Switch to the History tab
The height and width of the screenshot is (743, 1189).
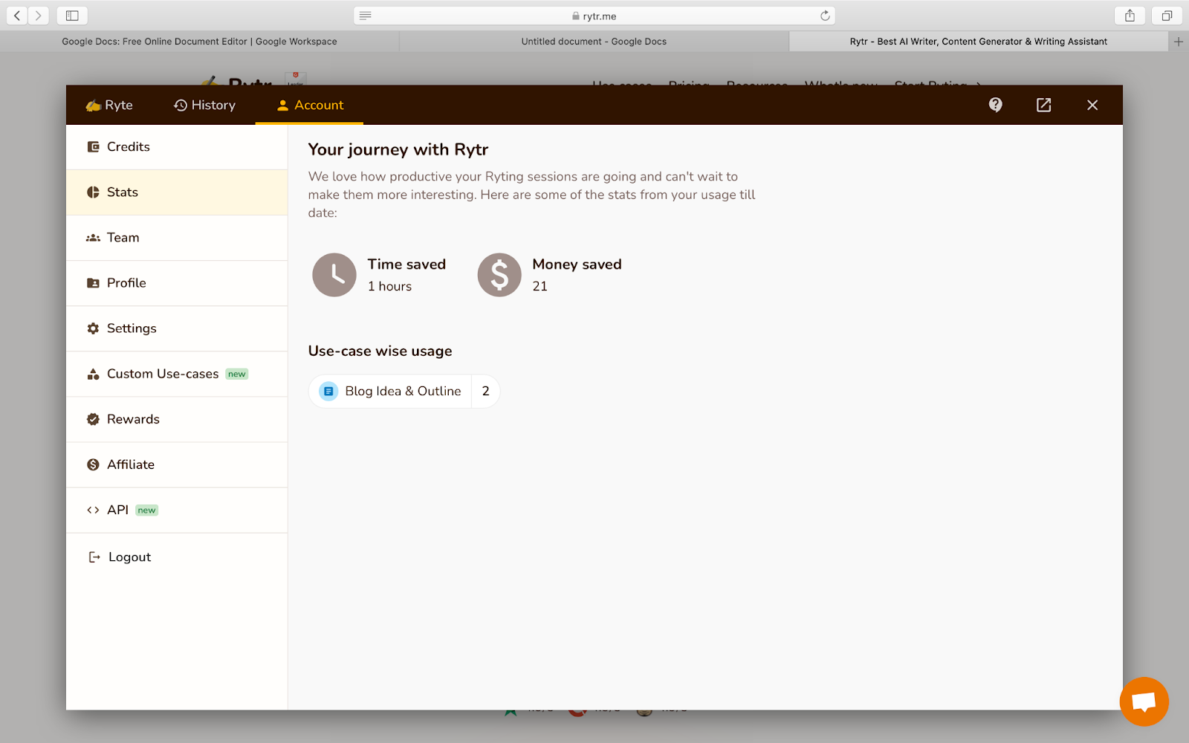click(204, 105)
